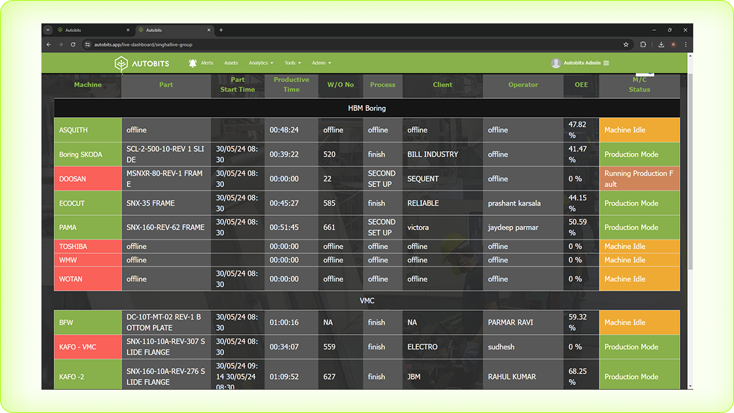Click the Operator column header

[523, 85]
